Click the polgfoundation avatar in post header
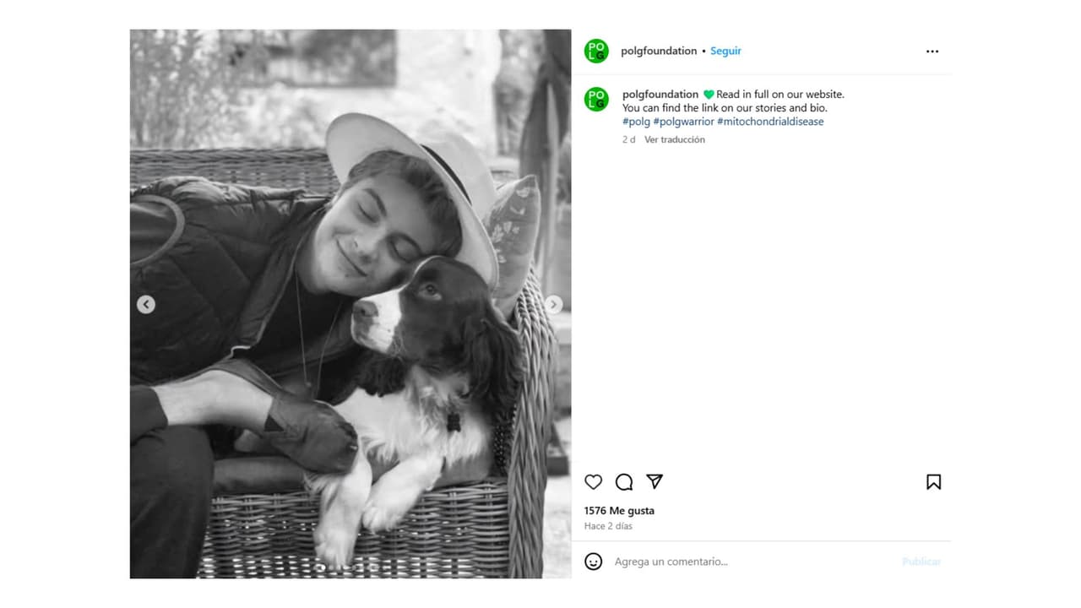 596,51
